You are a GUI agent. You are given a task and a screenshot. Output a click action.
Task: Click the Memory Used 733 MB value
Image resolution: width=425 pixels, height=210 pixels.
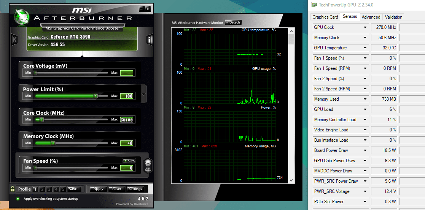coord(384,99)
